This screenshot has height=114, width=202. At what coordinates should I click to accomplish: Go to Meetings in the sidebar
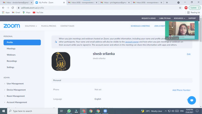click(x=11, y=49)
